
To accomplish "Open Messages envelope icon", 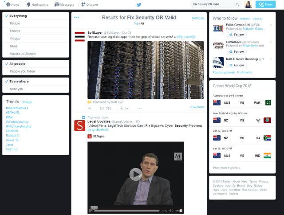I will pos(57,4).
